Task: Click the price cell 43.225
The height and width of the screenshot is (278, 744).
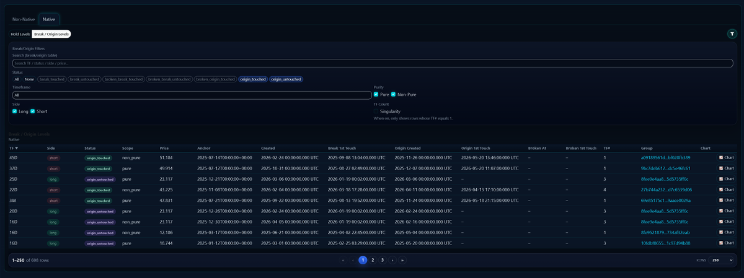Action: point(166,189)
